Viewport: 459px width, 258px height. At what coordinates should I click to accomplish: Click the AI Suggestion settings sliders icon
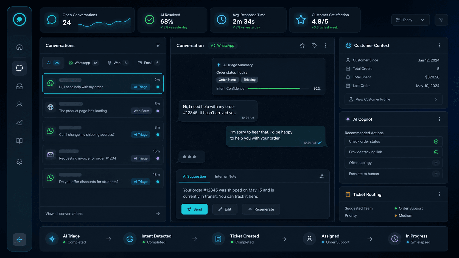(321, 176)
